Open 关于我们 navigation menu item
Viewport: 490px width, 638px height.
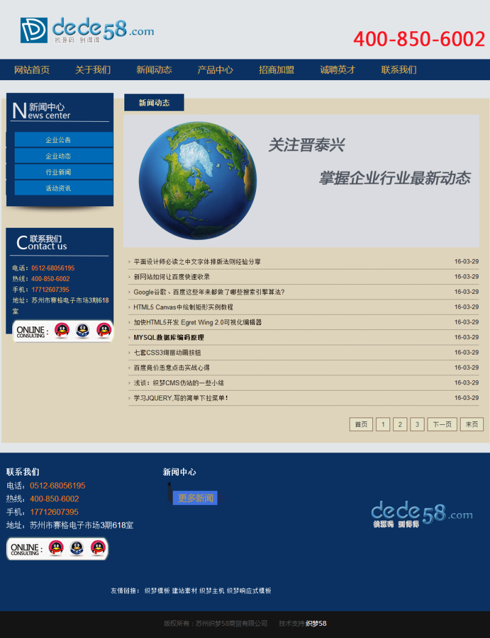pyautogui.click(x=92, y=70)
